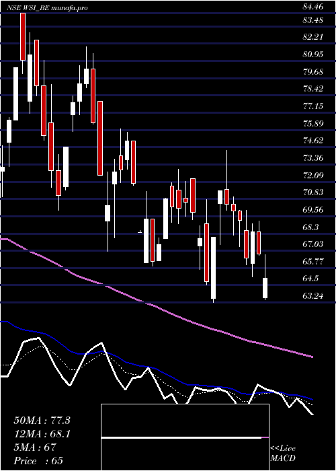
Task: Click the 77.15 price axis label
Action: coord(313,106)
